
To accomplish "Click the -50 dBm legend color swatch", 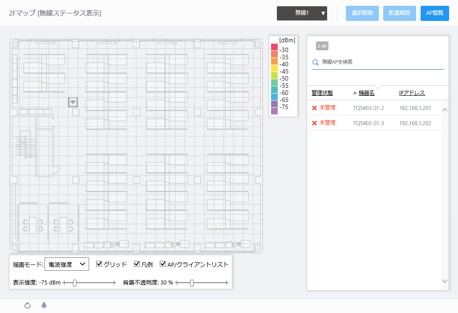I will coord(274,76).
